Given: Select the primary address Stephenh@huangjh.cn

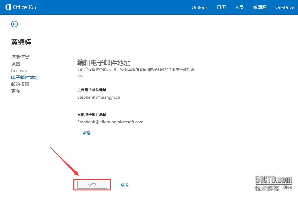Looking at the screenshot, I should pyautogui.click(x=99, y=97).
